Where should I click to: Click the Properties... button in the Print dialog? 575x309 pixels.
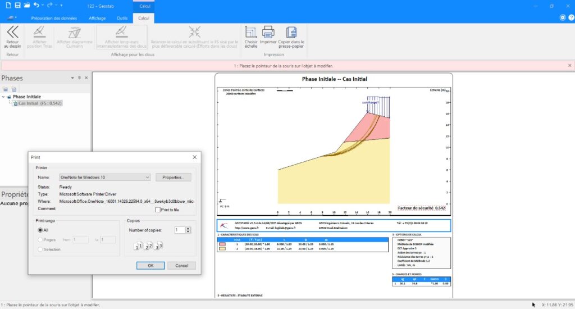pyautogui.click(x=174, y=177)
